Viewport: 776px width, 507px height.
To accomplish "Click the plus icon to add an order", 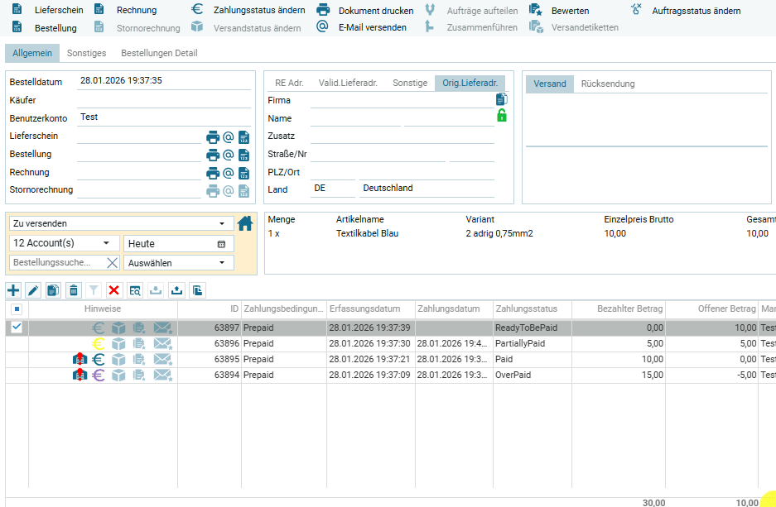I will click(x=13, y=290).
